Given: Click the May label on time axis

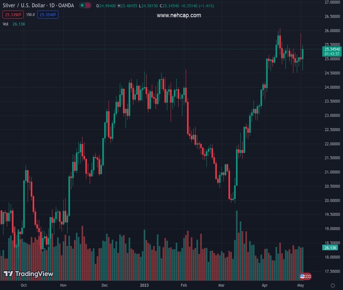Looking at the screenshot, I should [x=300, y=285].
